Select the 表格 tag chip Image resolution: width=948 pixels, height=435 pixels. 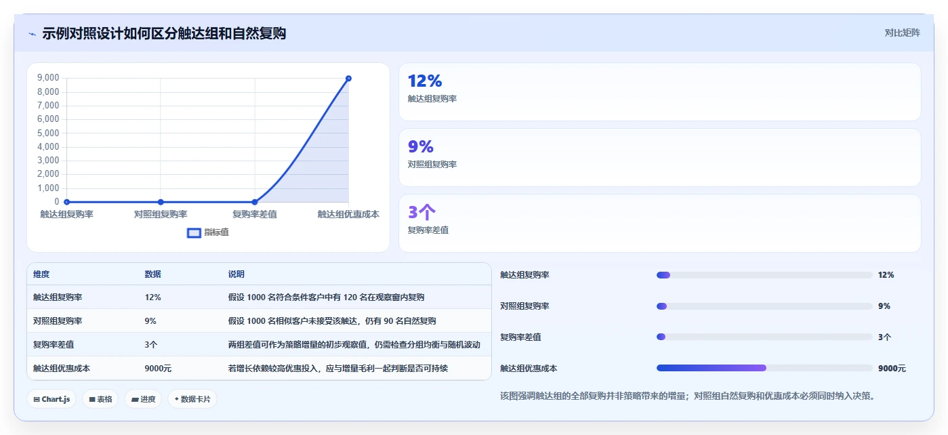[100, 399]
